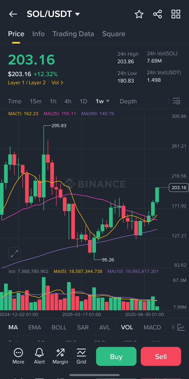Select the 15m interval

[35, 101]
